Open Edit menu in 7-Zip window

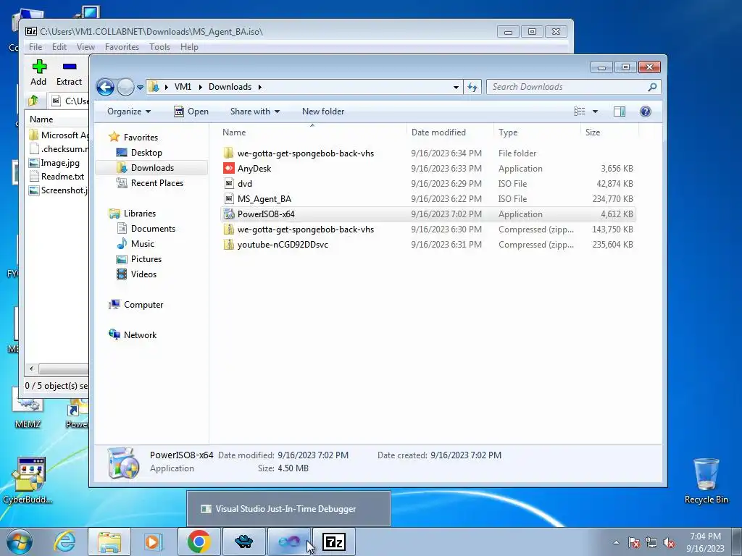tap(59, 47)
